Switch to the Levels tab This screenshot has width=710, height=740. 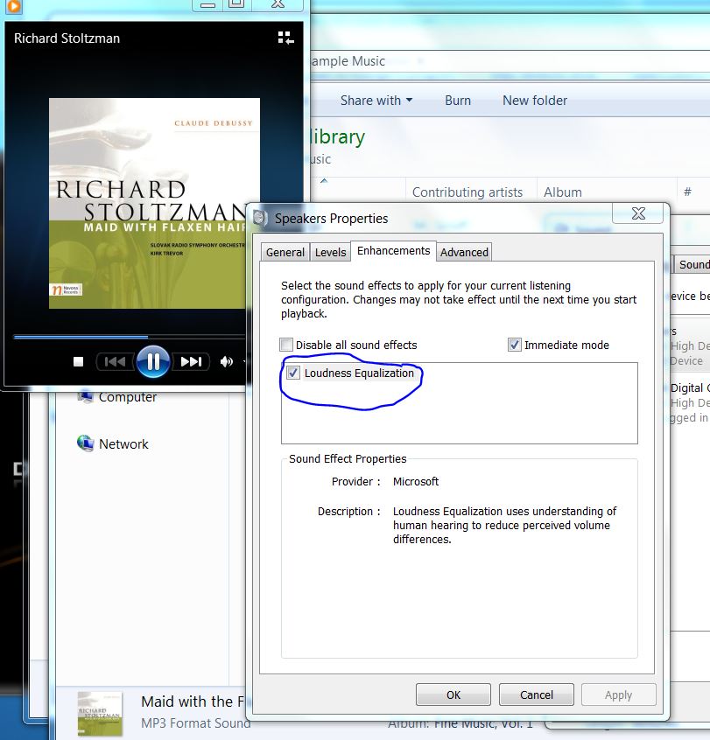pyautogui.click(x=330, y=252)
